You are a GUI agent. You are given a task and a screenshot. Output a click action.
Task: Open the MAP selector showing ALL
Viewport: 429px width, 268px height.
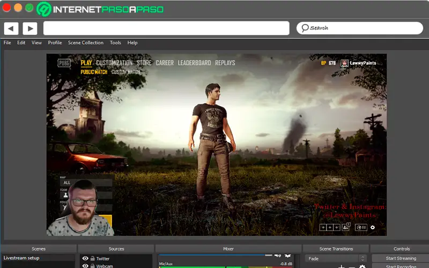86,183
